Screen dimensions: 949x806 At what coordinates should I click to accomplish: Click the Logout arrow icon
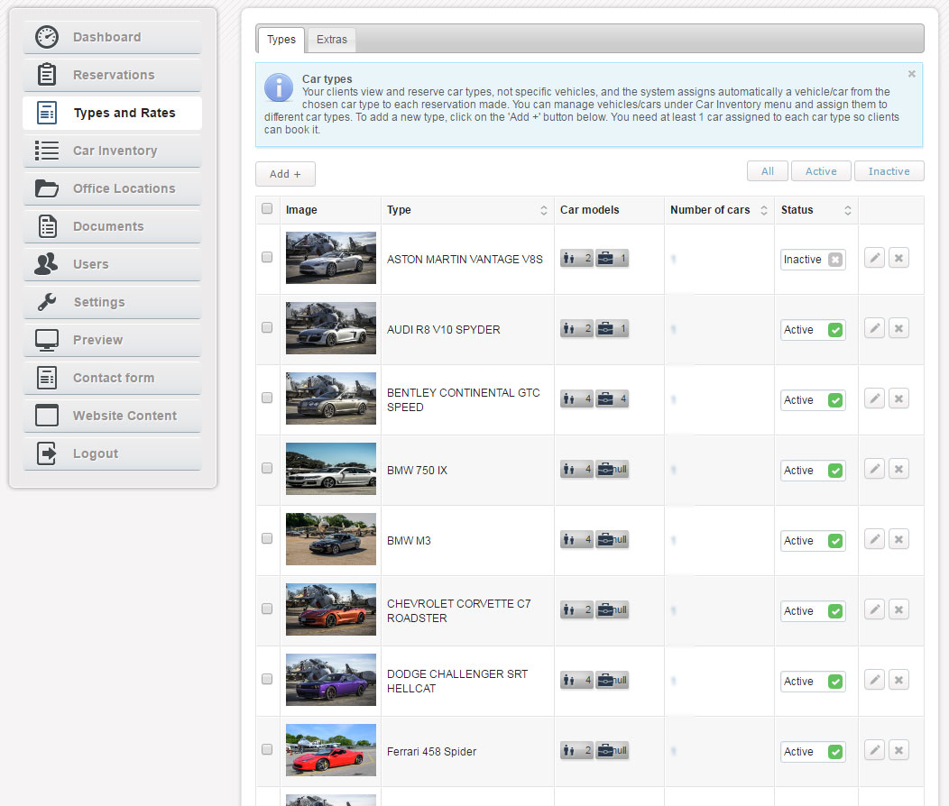click(x=47, y=453)
